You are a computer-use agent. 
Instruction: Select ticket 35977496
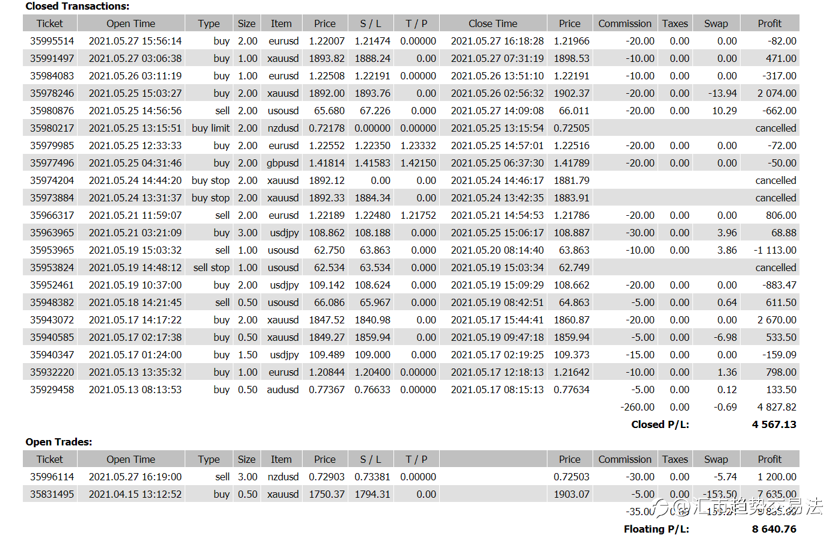coord(52,163)
